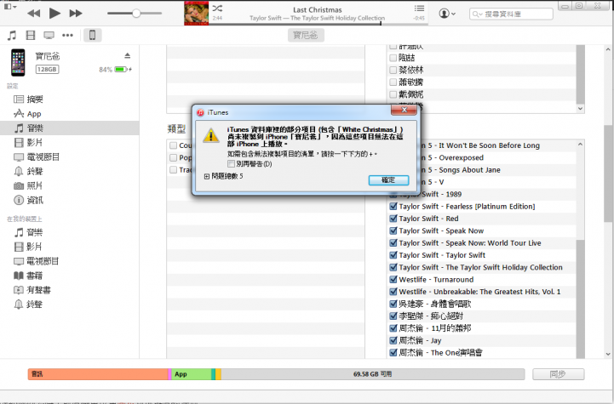Check the Pop genre checkbox
The height and width of the screenshot is (404, 614).
pyautogui.click(x=173, y=157)
